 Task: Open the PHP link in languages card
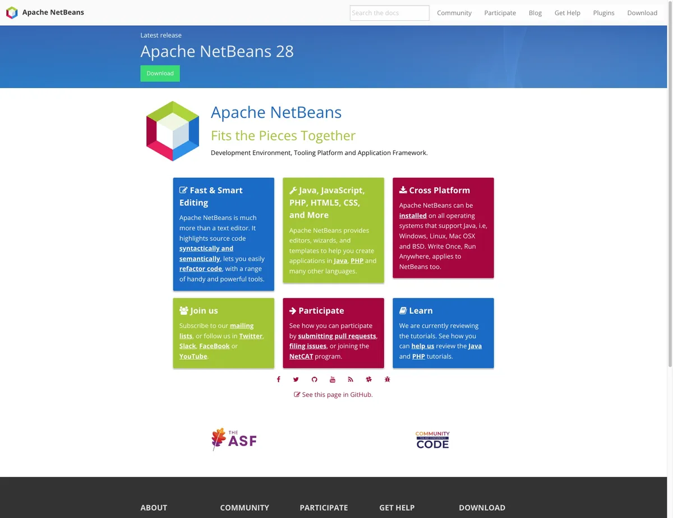point(357,261)
